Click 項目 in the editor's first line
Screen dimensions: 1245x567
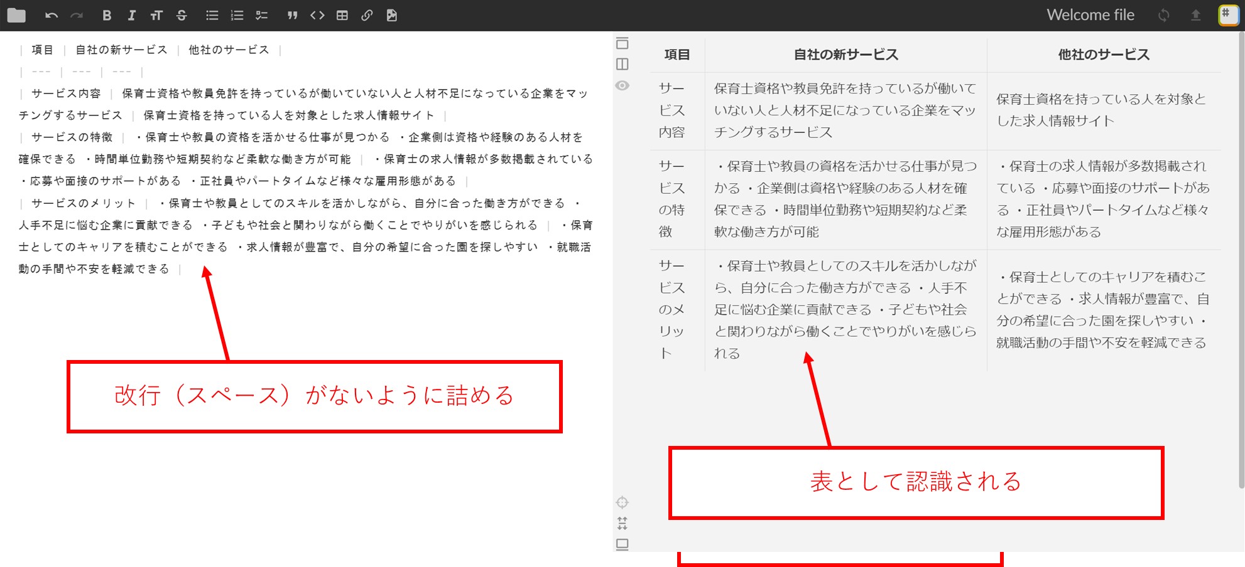point(43,50)
